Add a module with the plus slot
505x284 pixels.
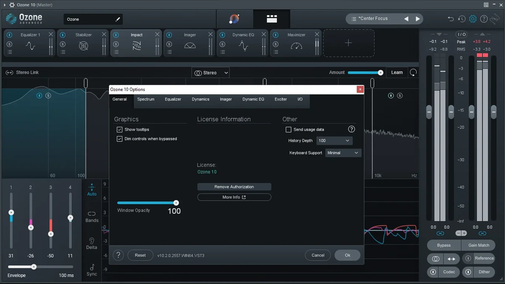pos(348,43)
